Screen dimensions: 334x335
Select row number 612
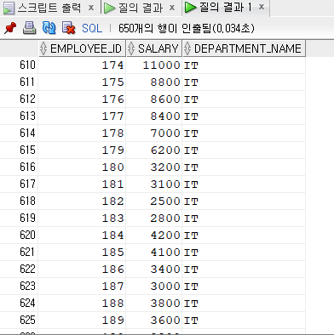click(x=19, y=99)
